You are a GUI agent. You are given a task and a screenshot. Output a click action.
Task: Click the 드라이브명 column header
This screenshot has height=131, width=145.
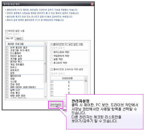(67, 78)
